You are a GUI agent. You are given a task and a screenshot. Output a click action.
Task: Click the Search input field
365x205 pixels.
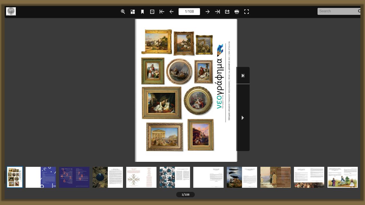[338, 11]
